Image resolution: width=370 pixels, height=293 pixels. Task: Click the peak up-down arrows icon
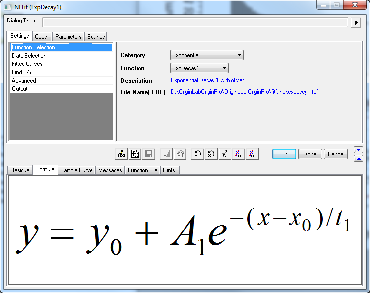point(180,154)
